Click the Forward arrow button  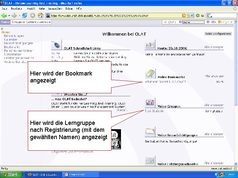pyautogui.click(x=14, y=15)
